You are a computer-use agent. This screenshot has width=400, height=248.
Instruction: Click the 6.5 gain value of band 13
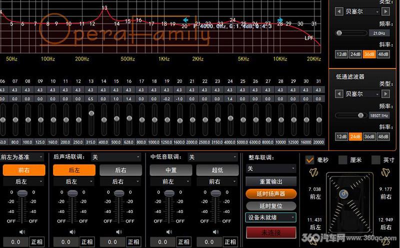[x=90, y=98]
